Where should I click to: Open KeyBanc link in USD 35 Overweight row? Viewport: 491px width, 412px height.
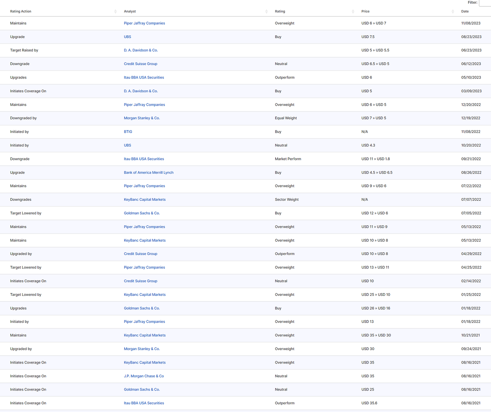click(145, 362)
